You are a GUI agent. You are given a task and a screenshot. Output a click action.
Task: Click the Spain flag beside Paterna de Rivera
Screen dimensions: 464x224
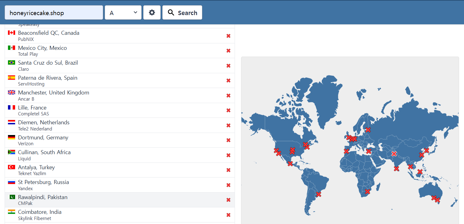pos(12,78)
